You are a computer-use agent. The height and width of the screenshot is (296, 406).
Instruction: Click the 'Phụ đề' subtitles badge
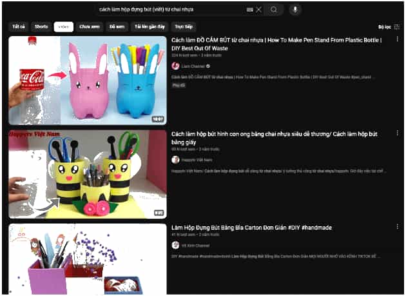pos(179,85)
